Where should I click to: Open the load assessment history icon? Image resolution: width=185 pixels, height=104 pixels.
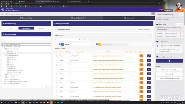point(181,15)
